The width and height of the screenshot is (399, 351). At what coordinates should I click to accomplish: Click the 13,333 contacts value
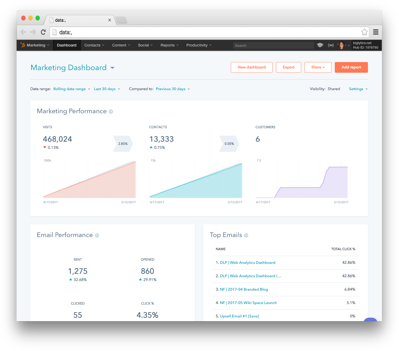(161, 139)
